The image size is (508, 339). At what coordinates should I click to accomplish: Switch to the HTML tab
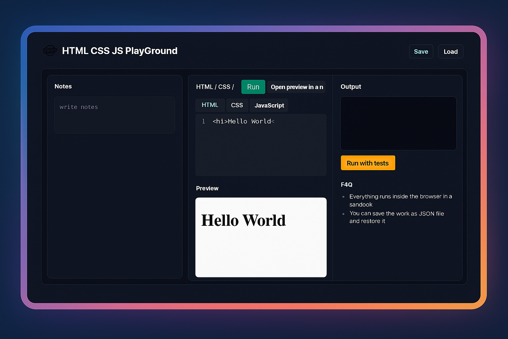pyautogui.click(x=210, y=105)
